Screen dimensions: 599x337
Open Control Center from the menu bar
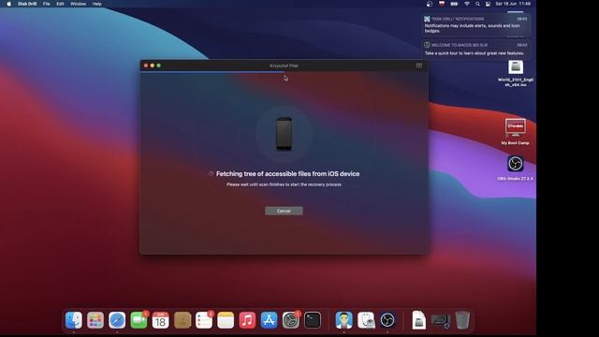(x=488, y=4)
